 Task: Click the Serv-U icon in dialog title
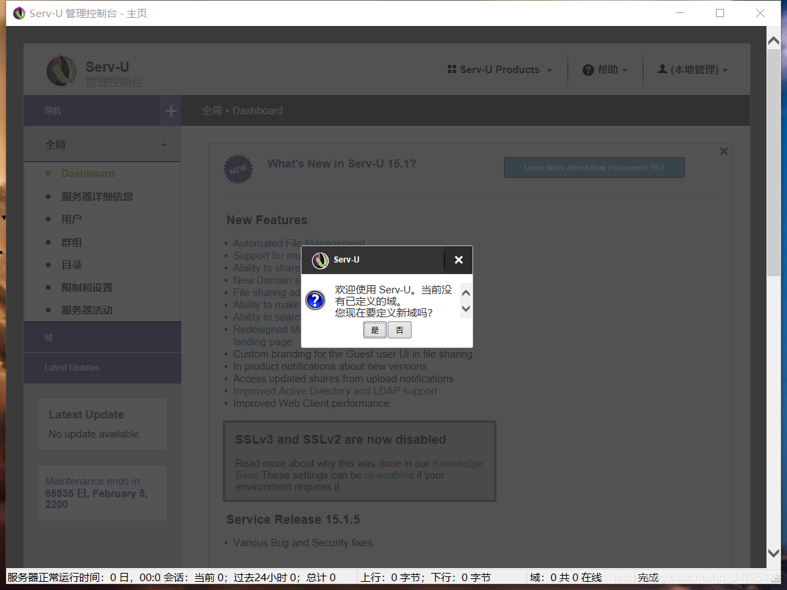[x=320, y=260]
